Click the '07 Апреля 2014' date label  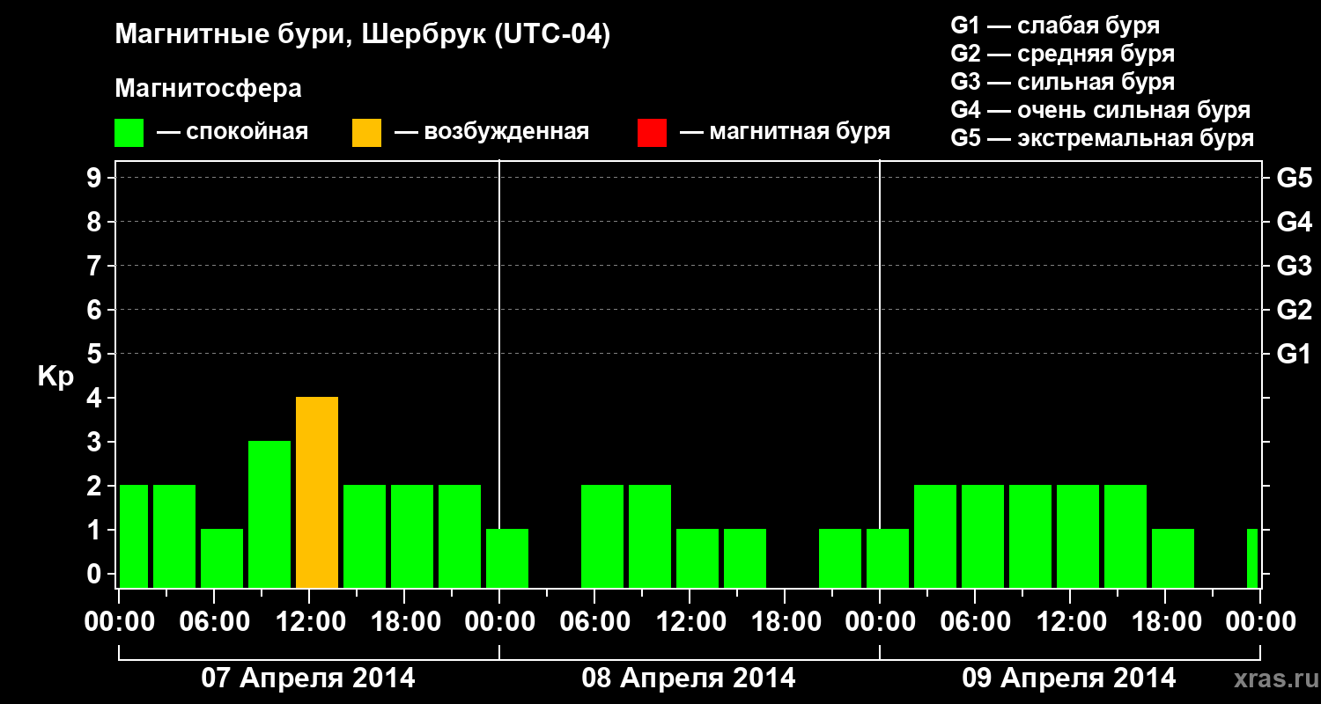point(308,678)
